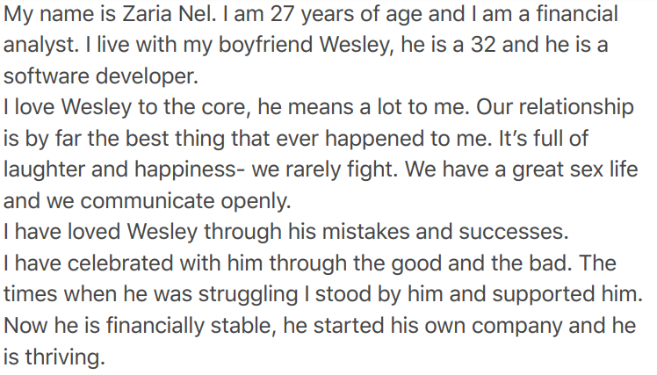Click the word "openly"

click(258, 199)
